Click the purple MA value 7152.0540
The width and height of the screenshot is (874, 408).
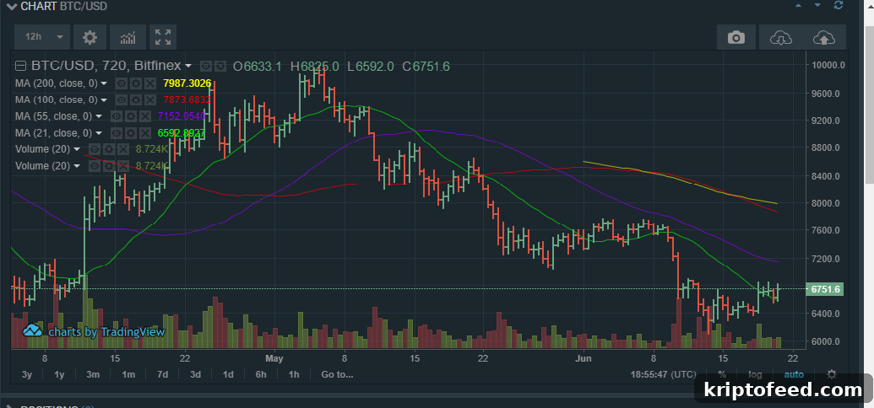pos(182,116)
